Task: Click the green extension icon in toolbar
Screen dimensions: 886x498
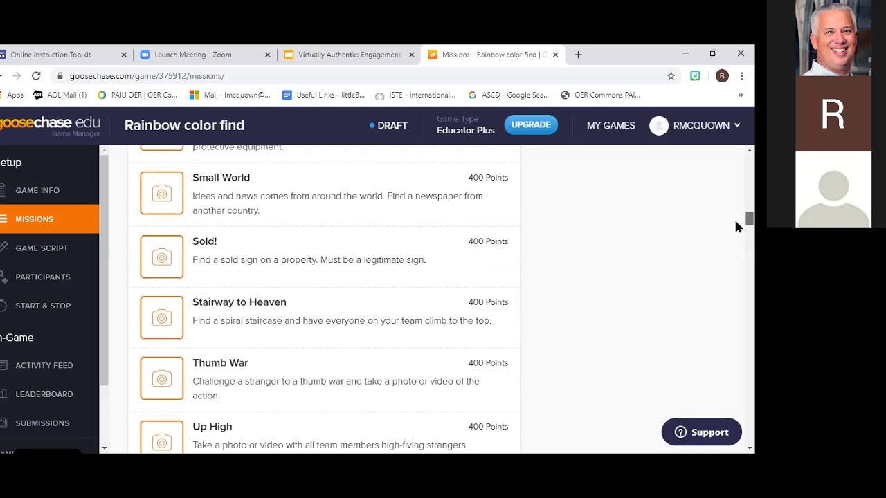Action: (695, 76)
